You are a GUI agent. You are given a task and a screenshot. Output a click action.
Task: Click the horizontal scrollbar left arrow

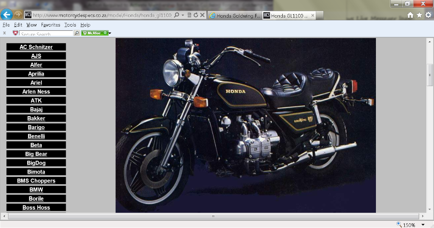[x=4, y=216]
